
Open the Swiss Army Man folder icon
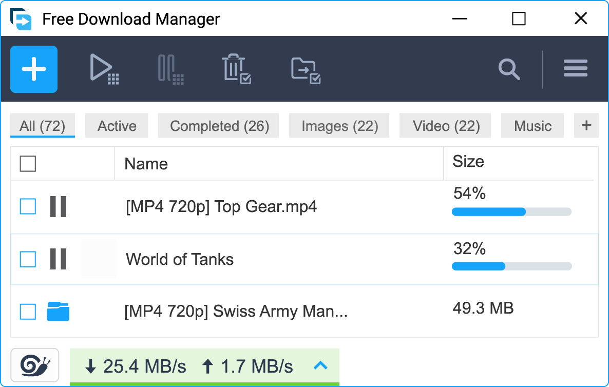pyautogui.click(x=58, y=311)
